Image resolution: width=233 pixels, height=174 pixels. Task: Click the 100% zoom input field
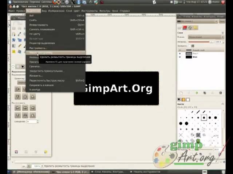point(36,166)
